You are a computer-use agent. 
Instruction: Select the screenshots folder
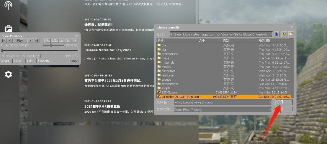[224, 84]
